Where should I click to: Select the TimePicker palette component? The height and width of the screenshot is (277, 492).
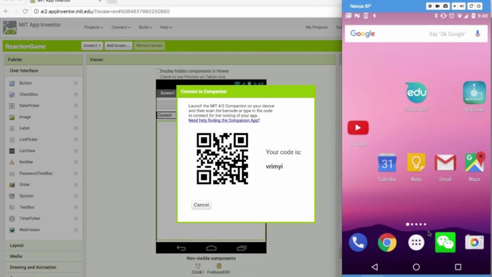click(29, 219)
